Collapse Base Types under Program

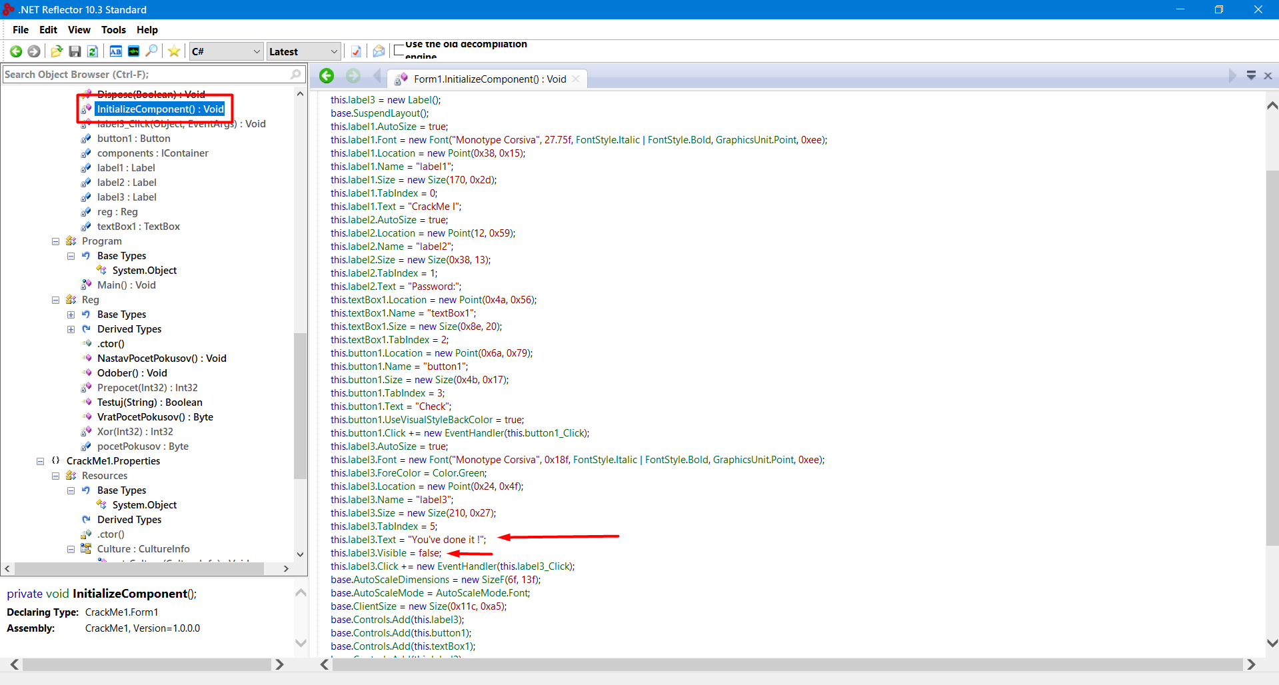point(71,256)
